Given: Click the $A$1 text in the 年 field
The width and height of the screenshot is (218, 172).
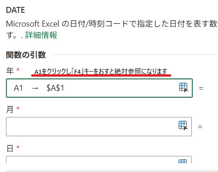Looking at the screenshot, I should (x=55, y=88).
